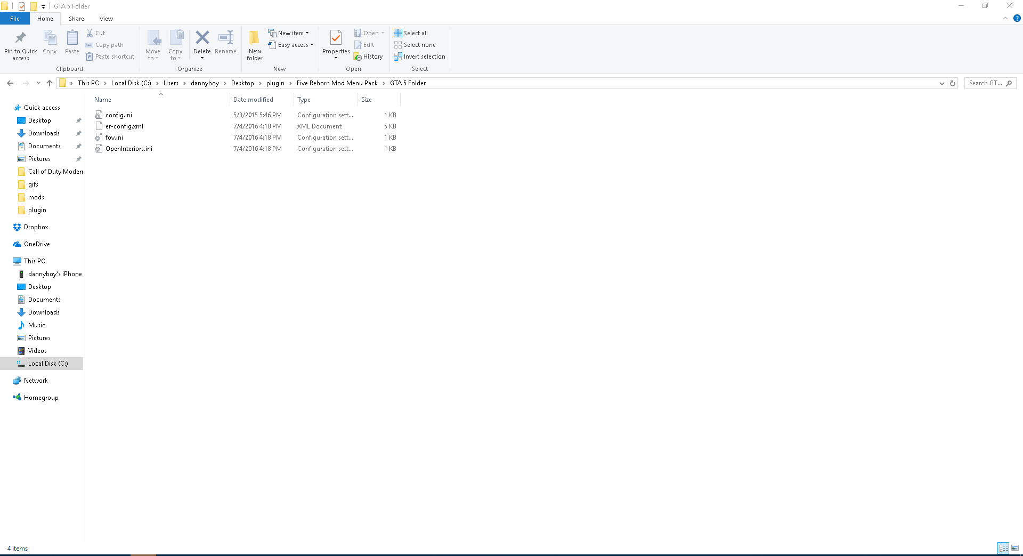
Task: Switch to large thumbnails view
Action: (1015, 548)
